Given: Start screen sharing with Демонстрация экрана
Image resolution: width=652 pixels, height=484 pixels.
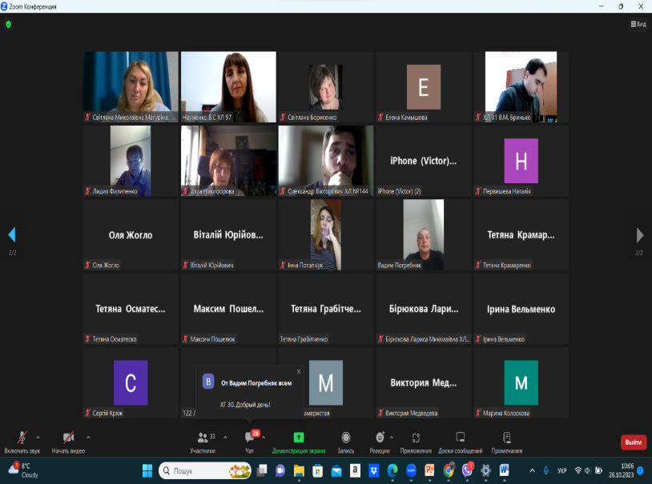Looking at the screenshot, I should 298,441.
